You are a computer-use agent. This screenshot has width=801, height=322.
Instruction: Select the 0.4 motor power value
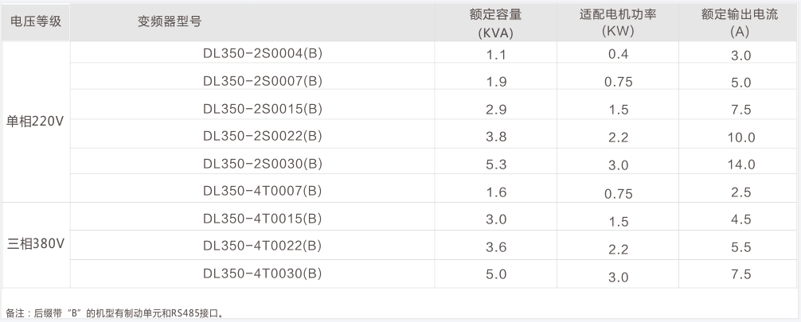617,55
